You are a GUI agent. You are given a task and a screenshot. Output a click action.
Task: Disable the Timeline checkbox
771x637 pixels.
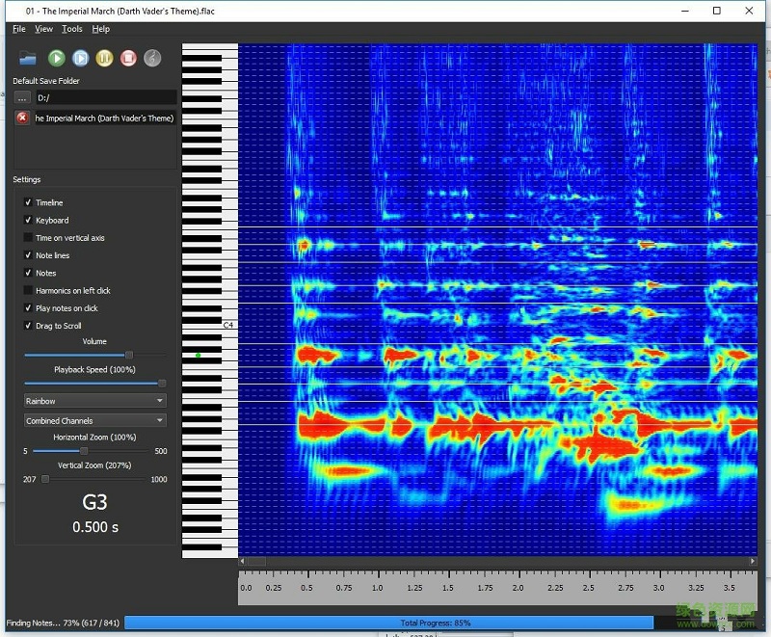coord(28,202)
